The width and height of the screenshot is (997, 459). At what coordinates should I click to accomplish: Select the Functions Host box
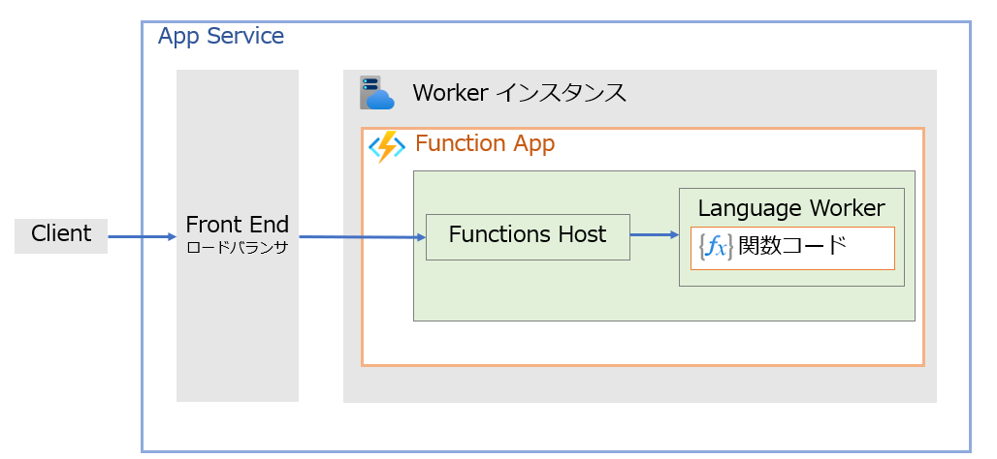528,236
